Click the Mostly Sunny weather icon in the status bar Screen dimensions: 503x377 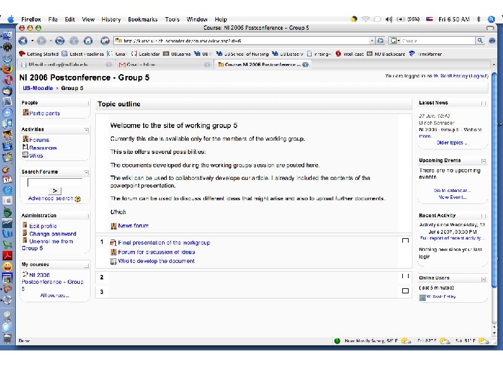coord(406,341)
